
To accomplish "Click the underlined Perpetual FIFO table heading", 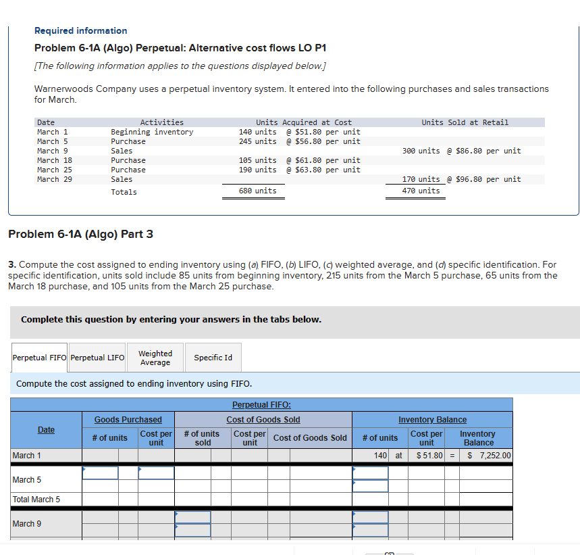I will coord(262,404).
